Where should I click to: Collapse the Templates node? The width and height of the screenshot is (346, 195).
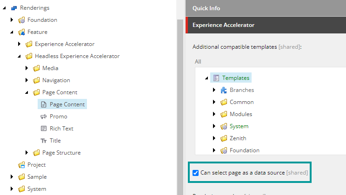[206, 78]
